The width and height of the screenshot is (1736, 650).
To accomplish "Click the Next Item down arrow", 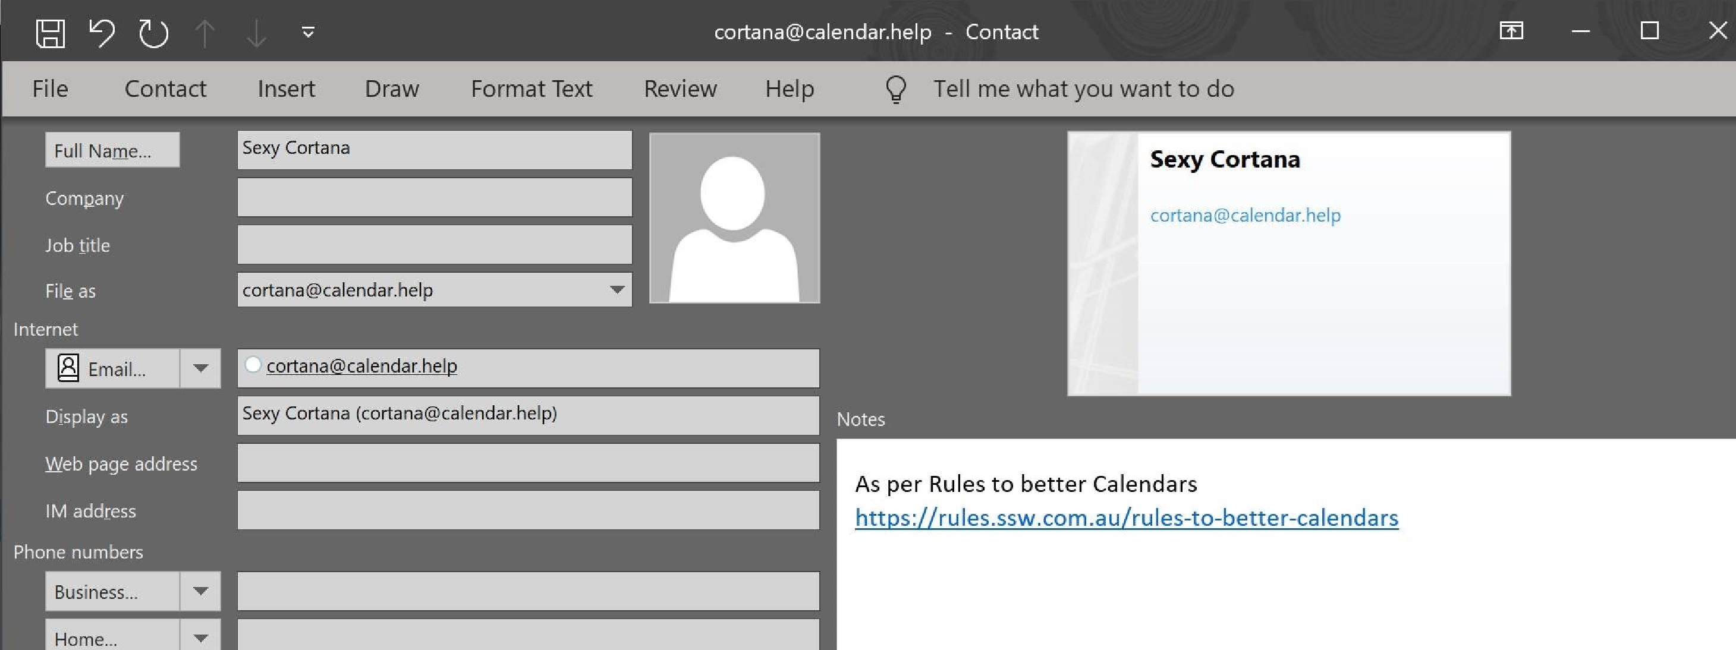I will [256, 32].
